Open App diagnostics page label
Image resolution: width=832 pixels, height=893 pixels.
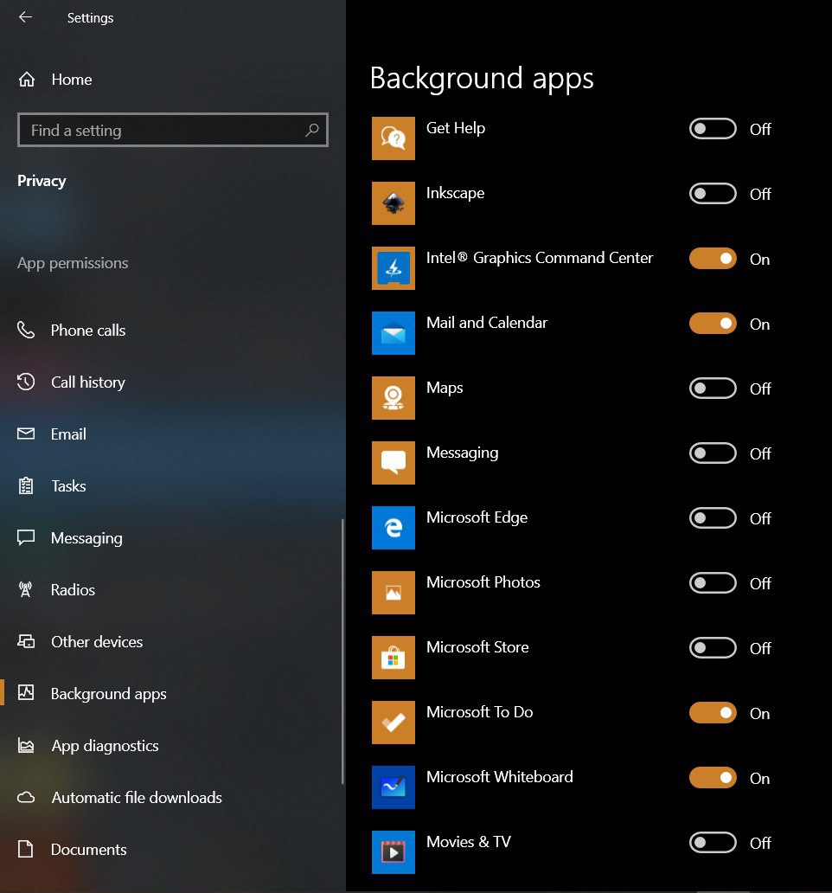click(106, 746)
